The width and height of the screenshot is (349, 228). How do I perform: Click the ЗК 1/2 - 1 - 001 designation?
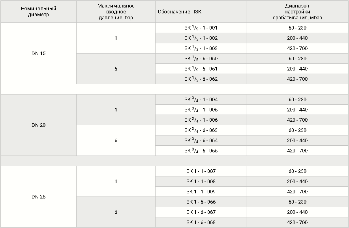coord(201,28)
